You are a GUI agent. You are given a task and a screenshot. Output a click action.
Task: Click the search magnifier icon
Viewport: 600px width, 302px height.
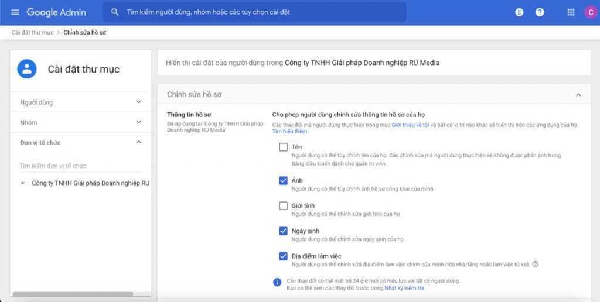[115, 12]
